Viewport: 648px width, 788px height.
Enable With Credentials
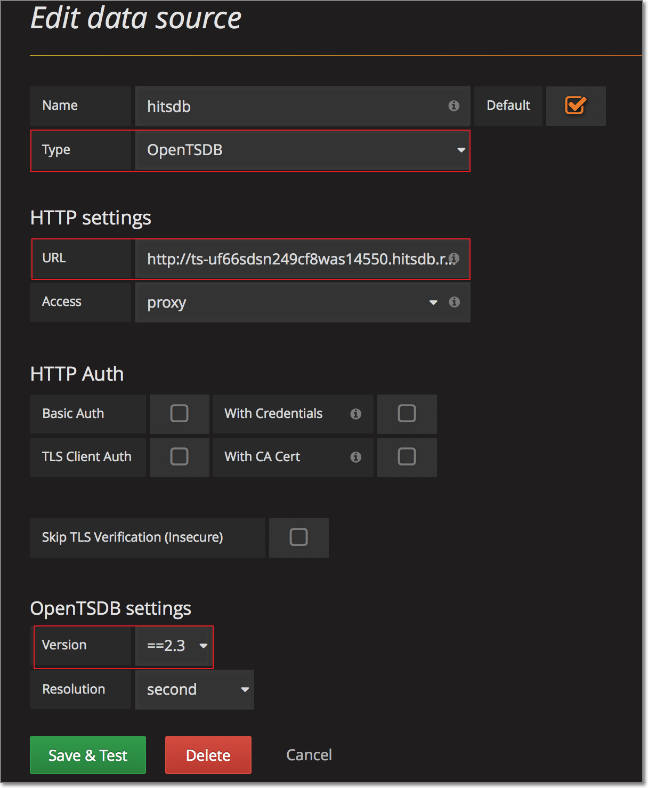click(407, 414)
